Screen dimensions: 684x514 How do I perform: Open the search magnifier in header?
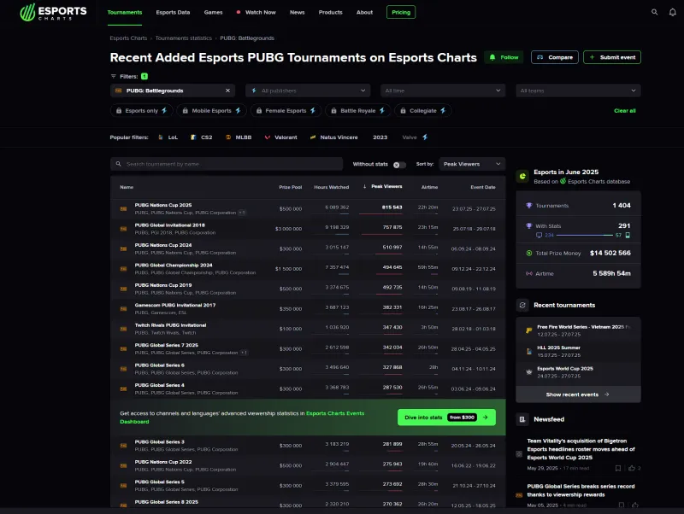[654, 12]
